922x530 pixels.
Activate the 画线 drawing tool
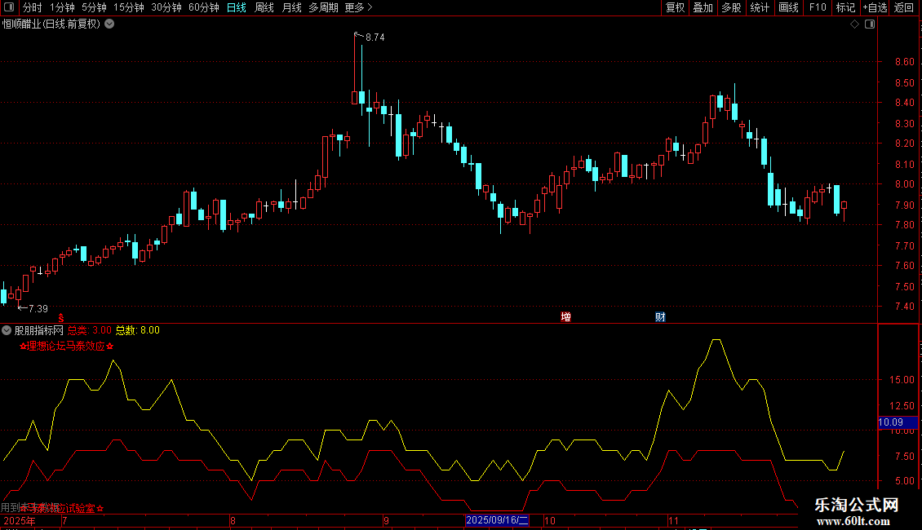click(788, 7)
